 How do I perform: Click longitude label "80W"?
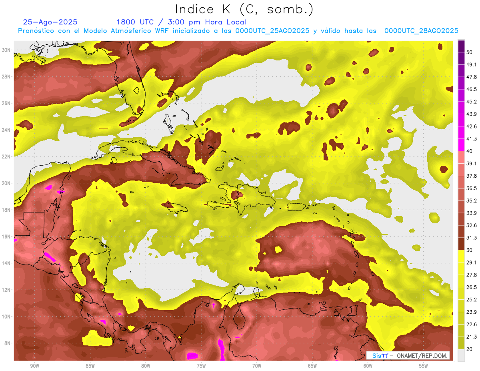click(x=146, y=365)
